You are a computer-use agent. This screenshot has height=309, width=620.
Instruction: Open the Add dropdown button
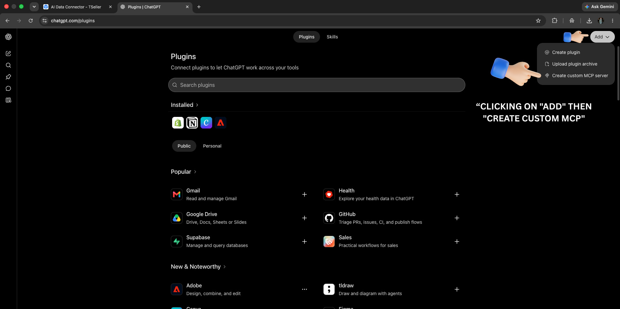click(602, 37)
